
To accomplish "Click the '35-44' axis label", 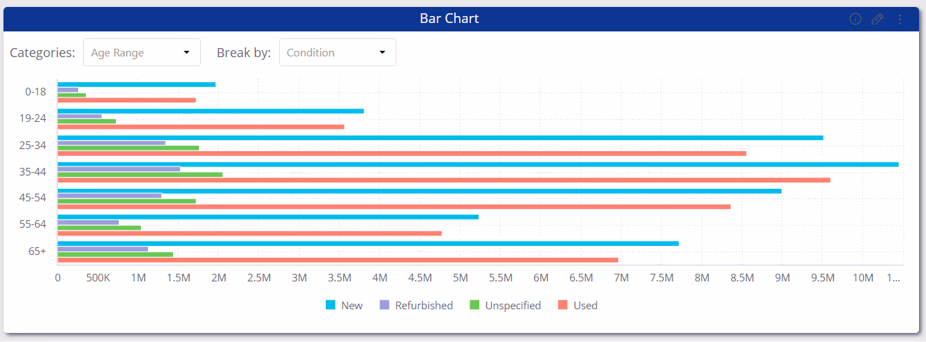I will tap(33, 171).
